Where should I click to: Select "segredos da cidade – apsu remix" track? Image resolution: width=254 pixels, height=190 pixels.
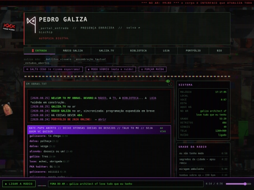click(203, 161)
